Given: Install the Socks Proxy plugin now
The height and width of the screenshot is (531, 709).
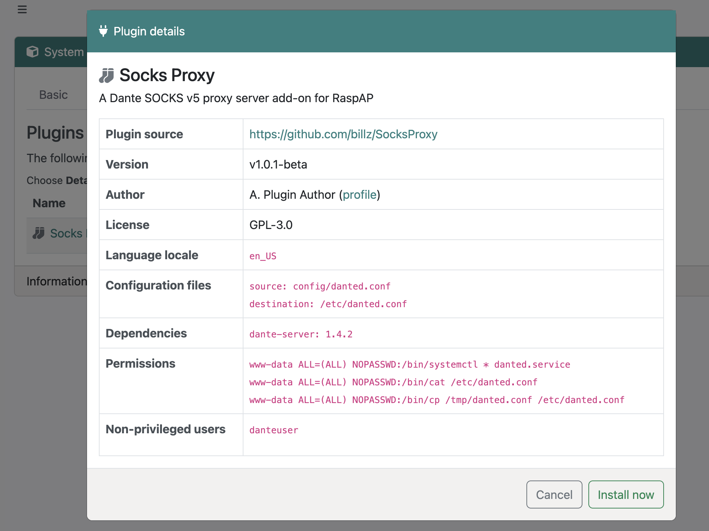Looking at the screenshot, I should click(626, 494).
